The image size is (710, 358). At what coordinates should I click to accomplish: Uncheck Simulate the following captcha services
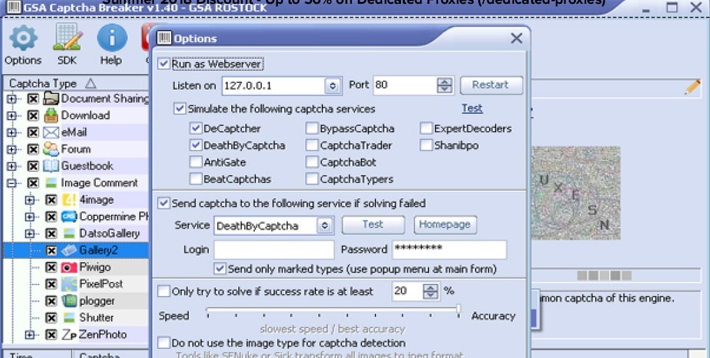180,109
